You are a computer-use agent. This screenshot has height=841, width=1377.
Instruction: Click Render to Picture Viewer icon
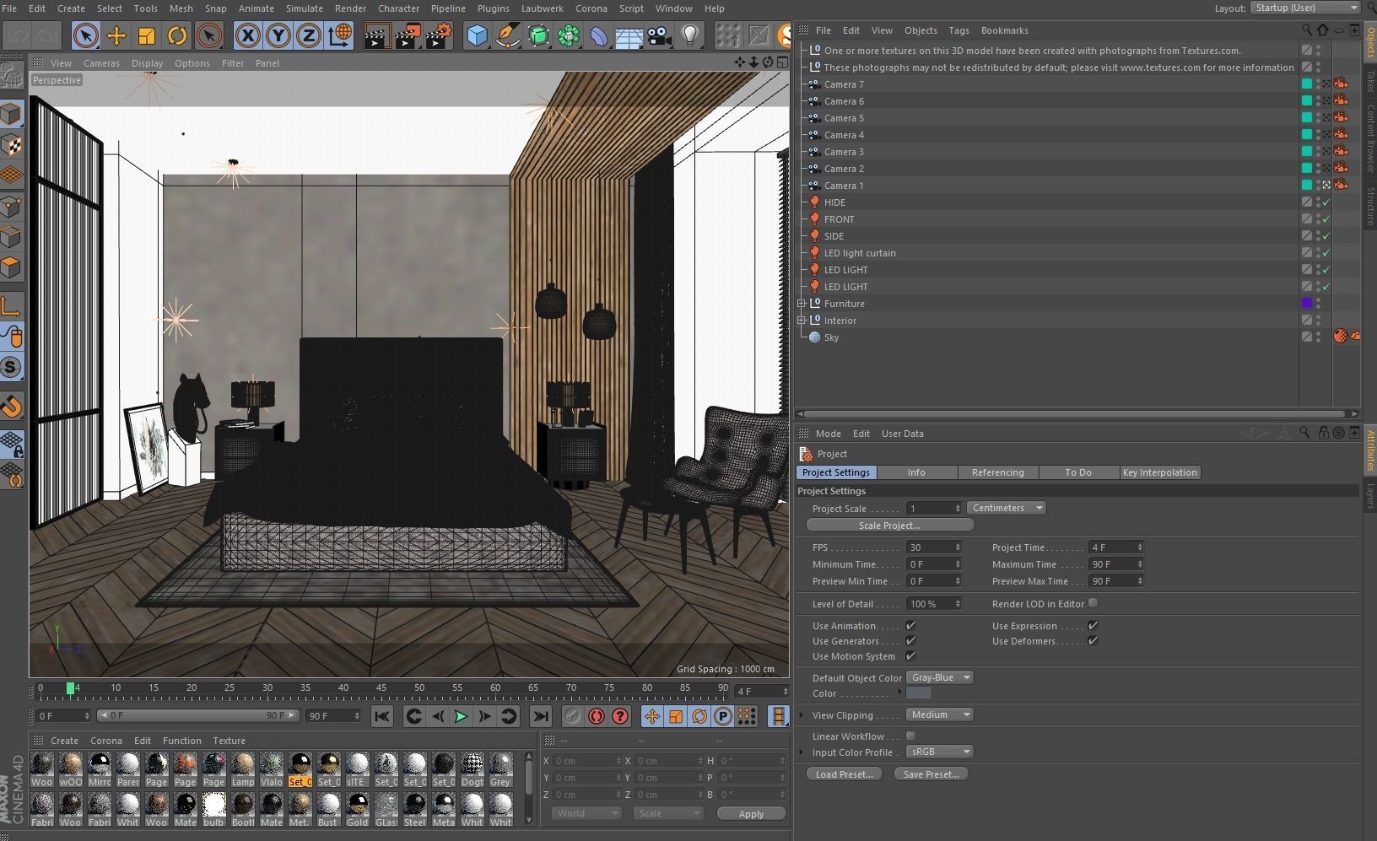click(408, 35)
